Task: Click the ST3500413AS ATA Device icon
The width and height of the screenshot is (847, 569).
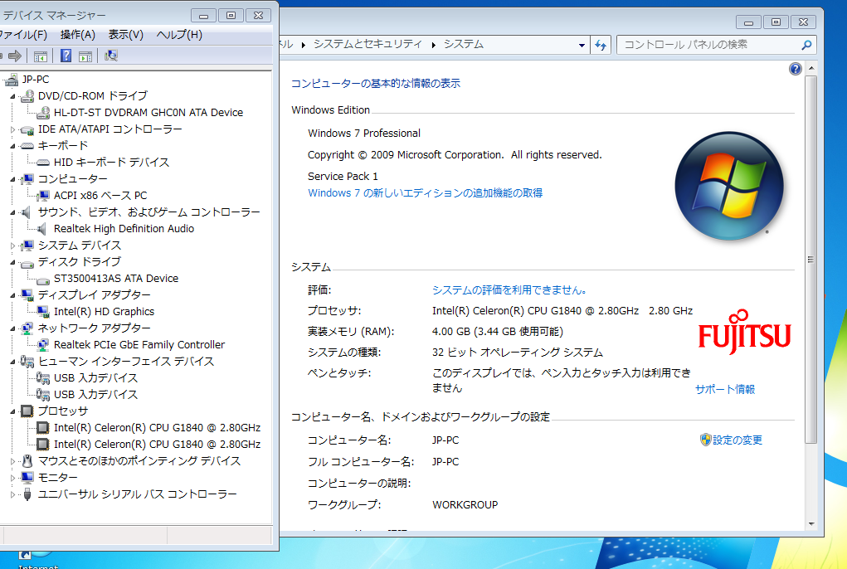Action: tap(43, 280)
